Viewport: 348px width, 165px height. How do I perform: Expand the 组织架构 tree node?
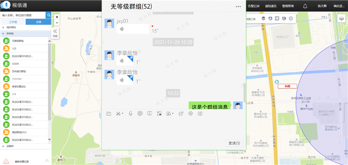click(x=3, y=27)
